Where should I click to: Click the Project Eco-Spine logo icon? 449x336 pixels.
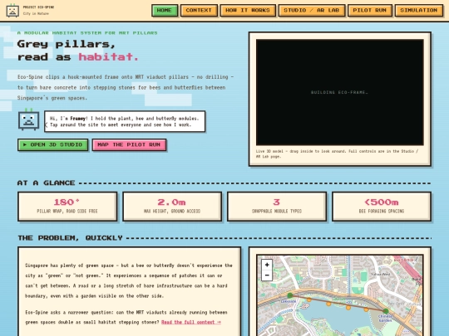point(12,11)
